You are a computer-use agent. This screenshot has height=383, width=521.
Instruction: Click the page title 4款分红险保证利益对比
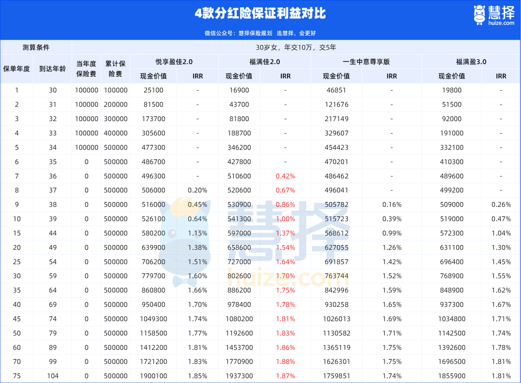[x=260, y=14]
